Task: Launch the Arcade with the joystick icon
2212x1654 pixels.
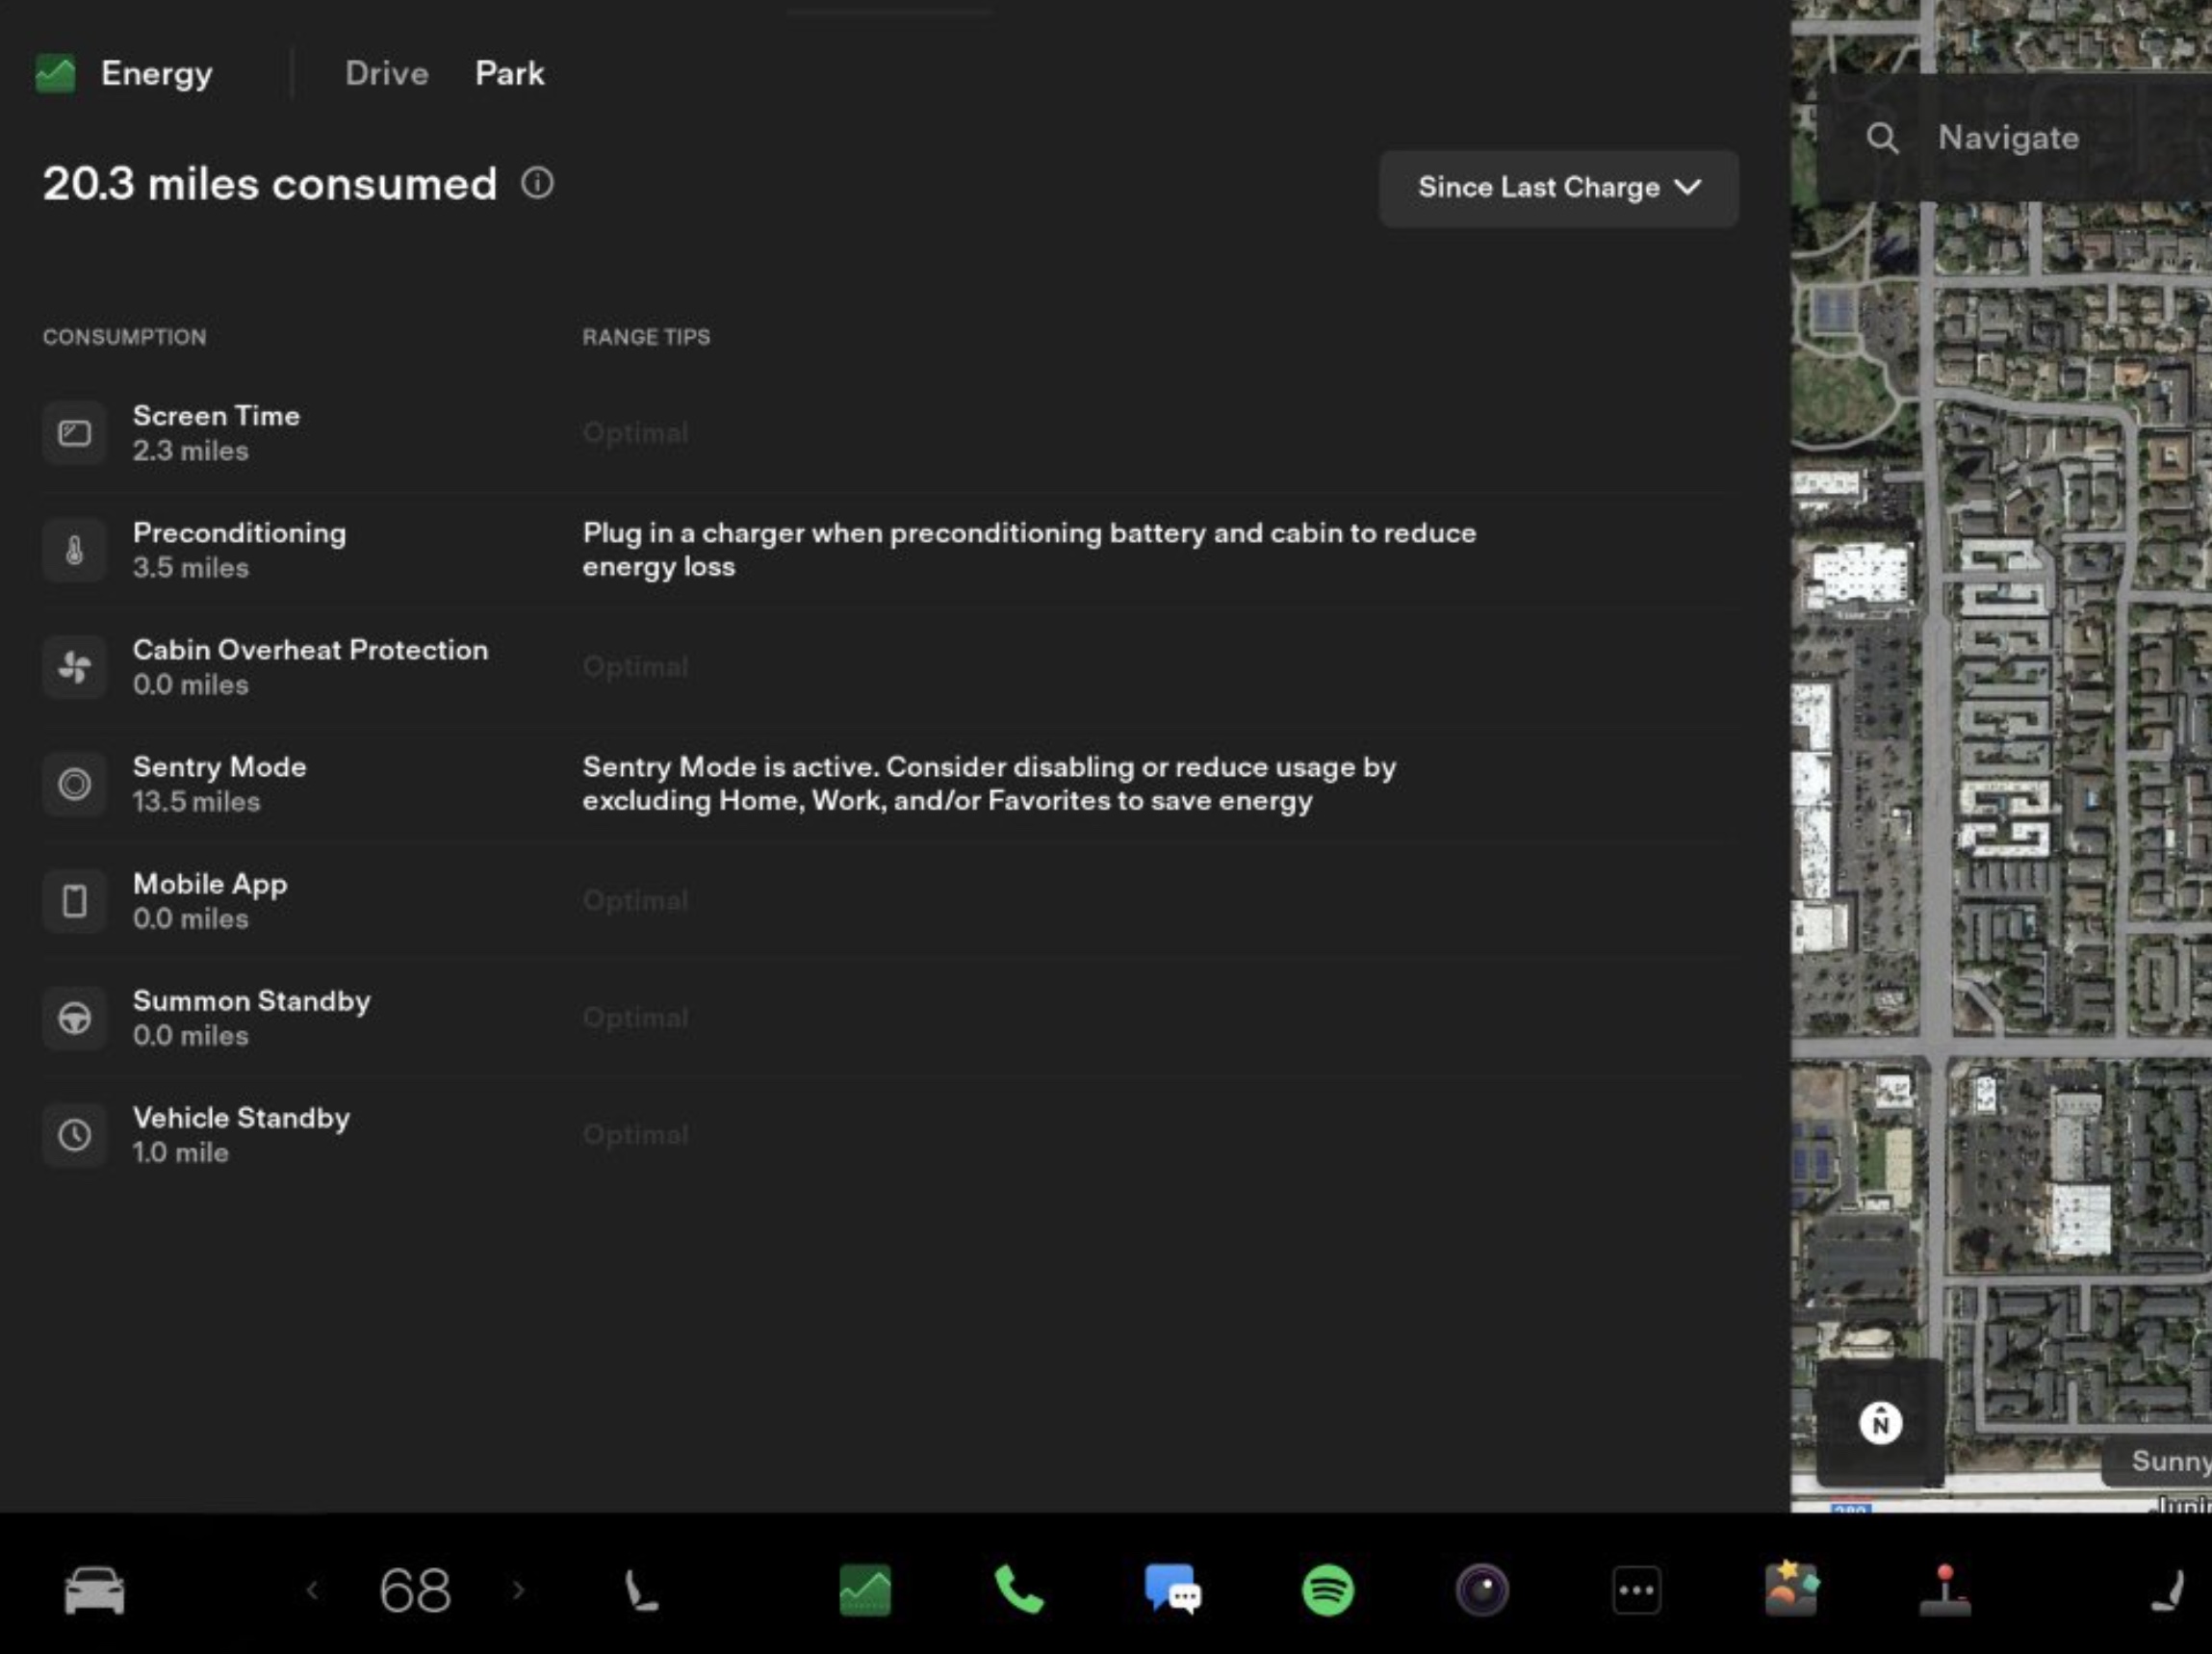Action: pos(1943,1590)
